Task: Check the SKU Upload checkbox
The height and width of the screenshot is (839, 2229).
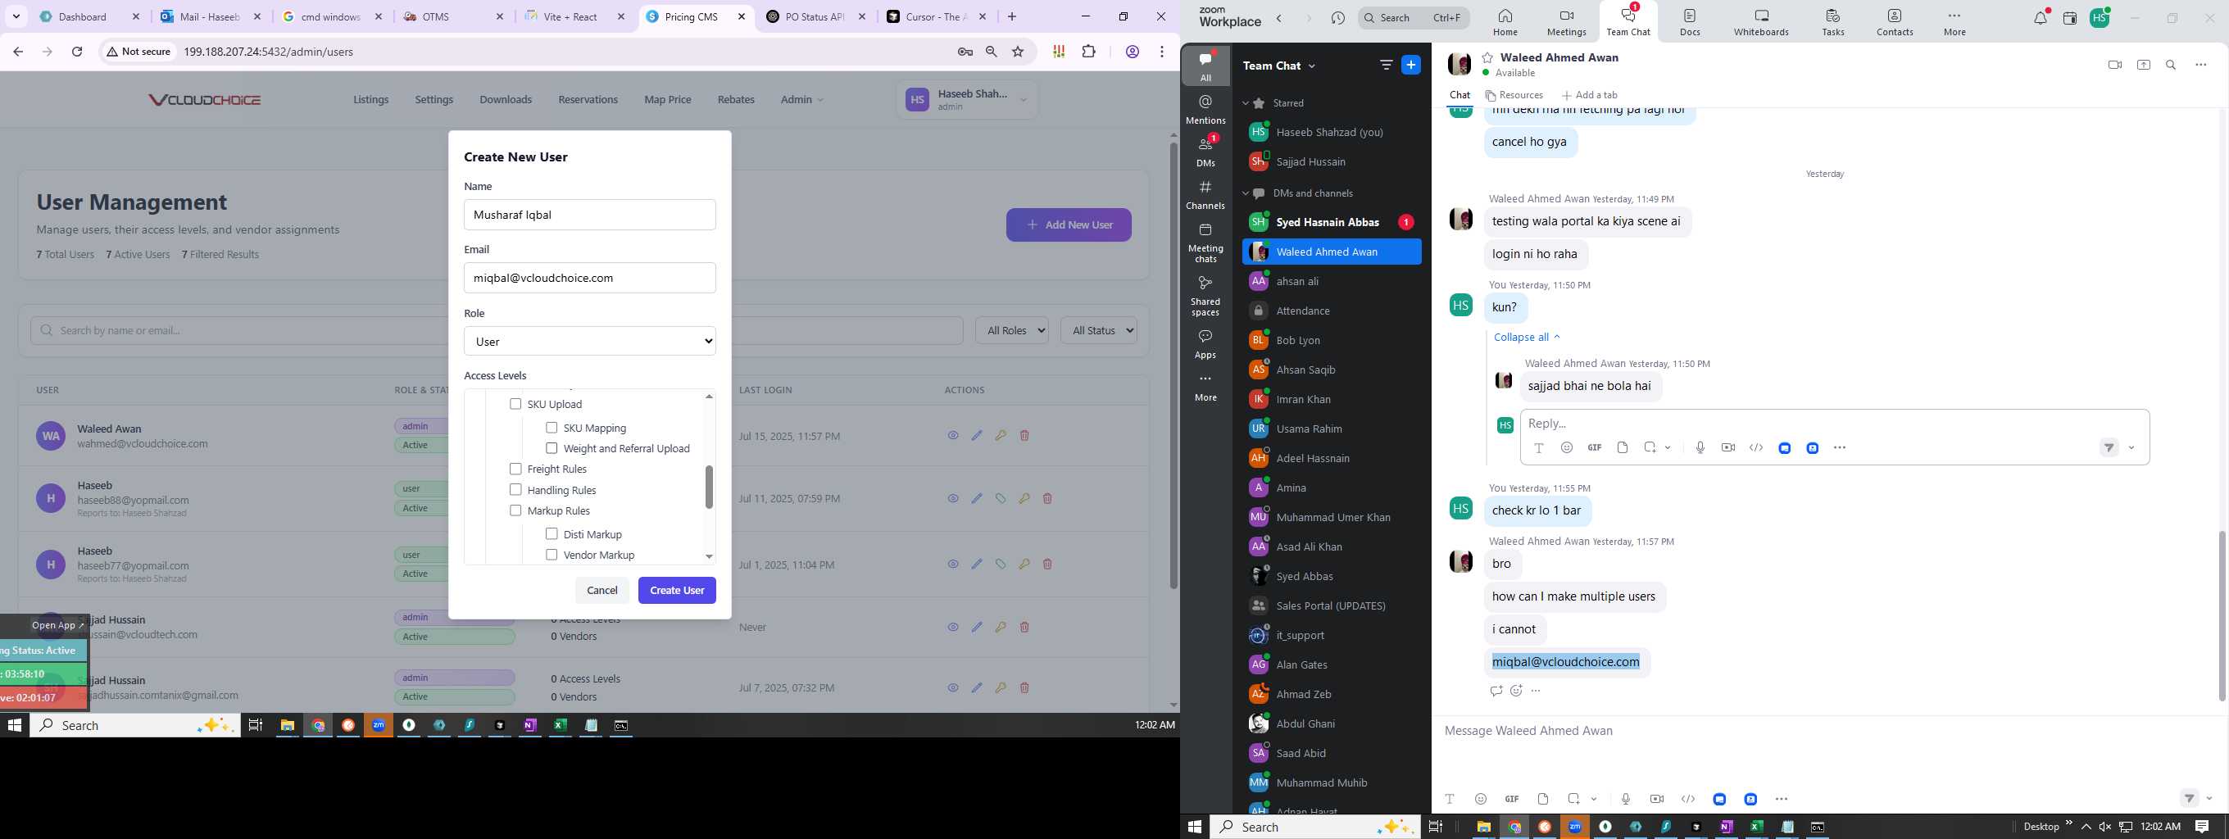Action: point(515,404)
